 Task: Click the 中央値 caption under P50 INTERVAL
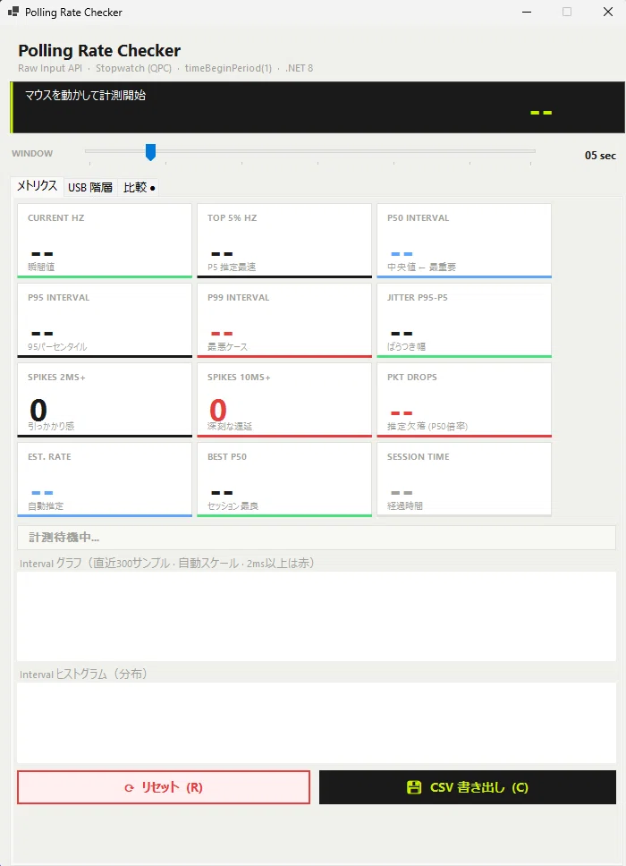coord(422,267)
